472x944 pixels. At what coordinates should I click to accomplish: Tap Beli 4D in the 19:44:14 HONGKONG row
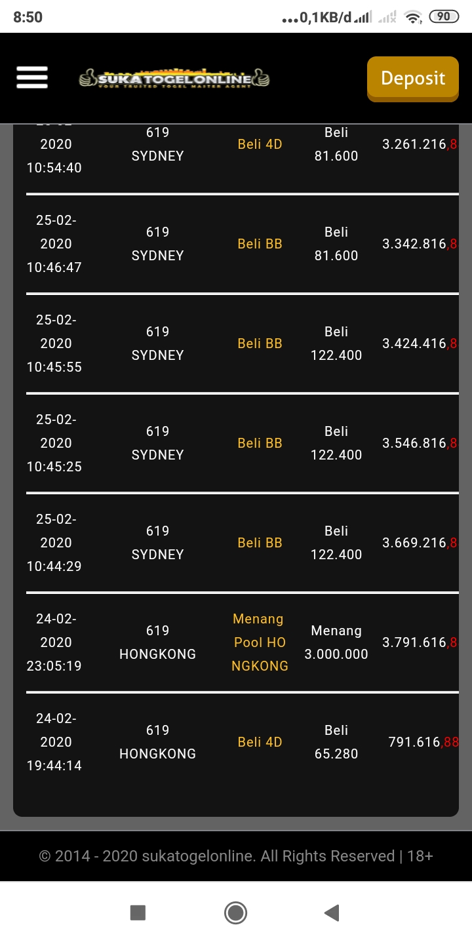(260, 742)
